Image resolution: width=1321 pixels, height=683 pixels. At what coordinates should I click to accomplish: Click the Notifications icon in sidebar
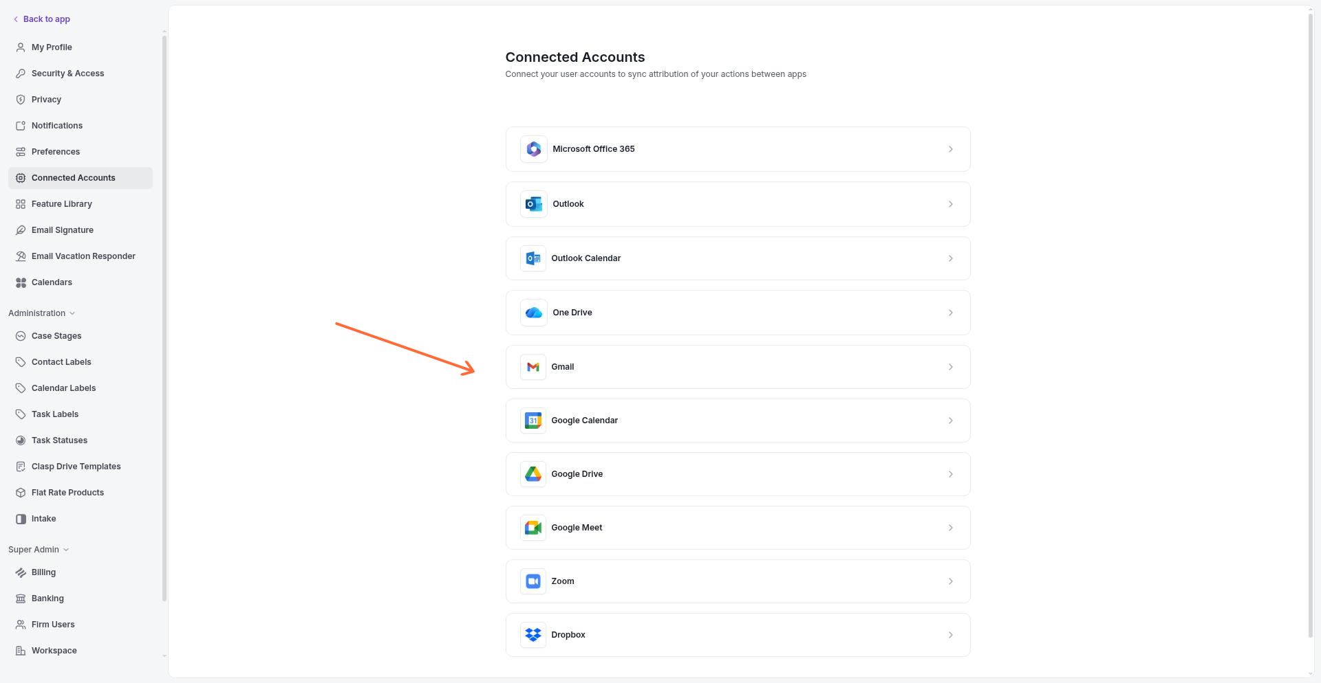click(x=21, y=126)
